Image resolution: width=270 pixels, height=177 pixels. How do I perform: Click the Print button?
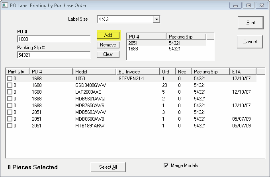(250, 23)
